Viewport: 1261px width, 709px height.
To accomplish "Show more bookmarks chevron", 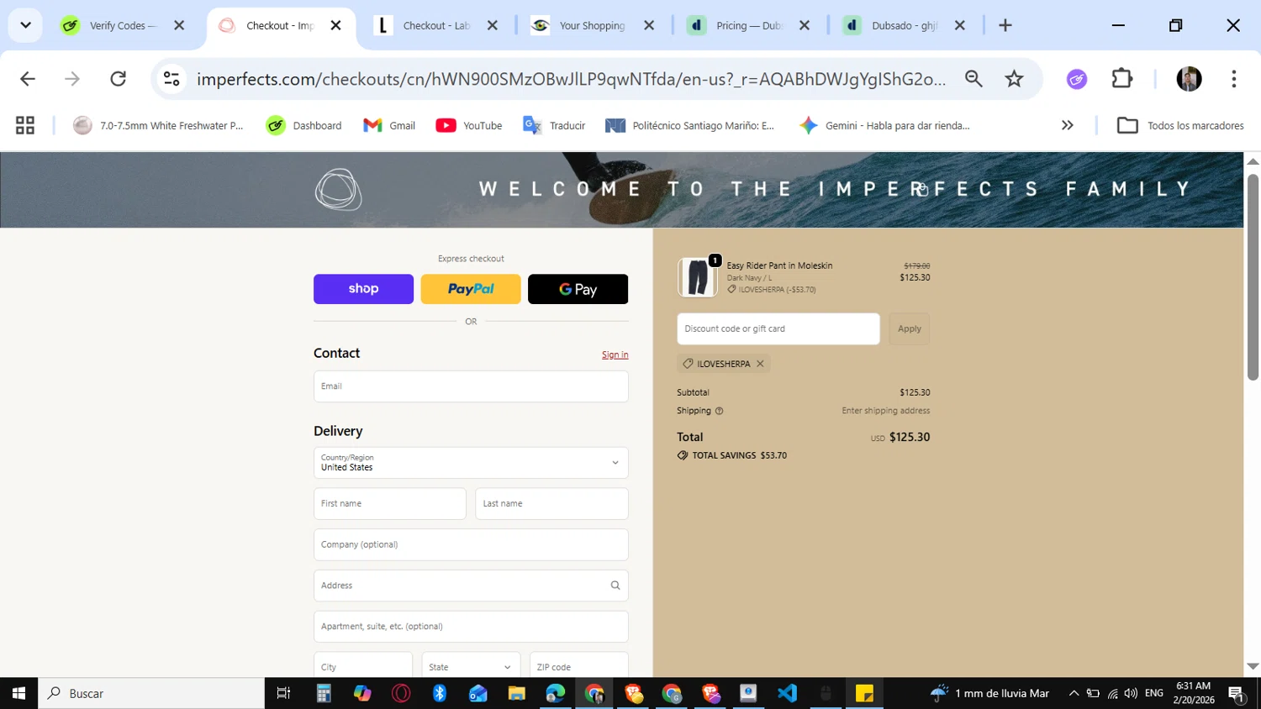I will [x=1068, y=125].
